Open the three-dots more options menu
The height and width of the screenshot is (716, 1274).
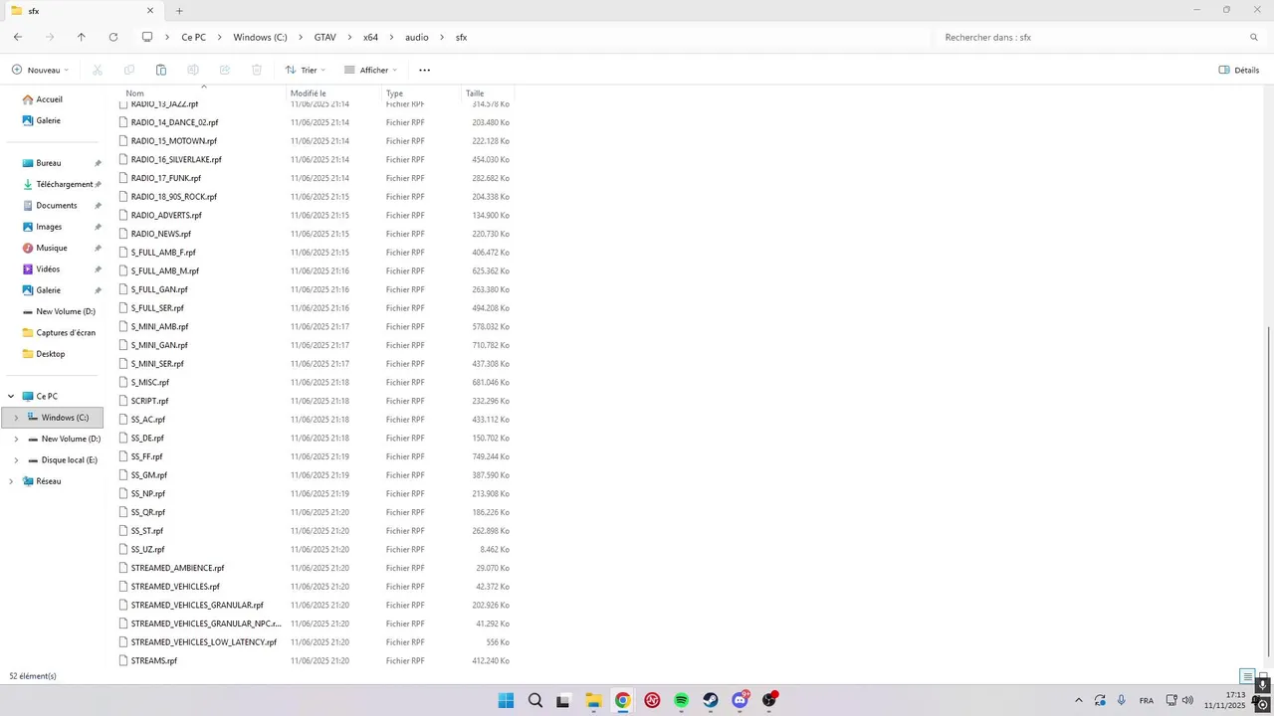[x=425, y=70]
